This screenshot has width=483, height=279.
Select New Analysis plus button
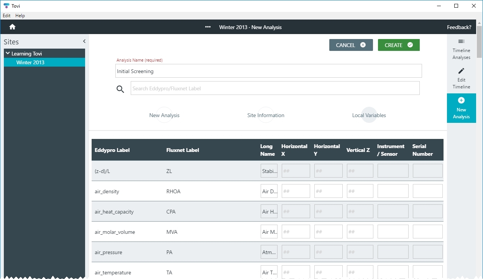click(x=461, y=108)
